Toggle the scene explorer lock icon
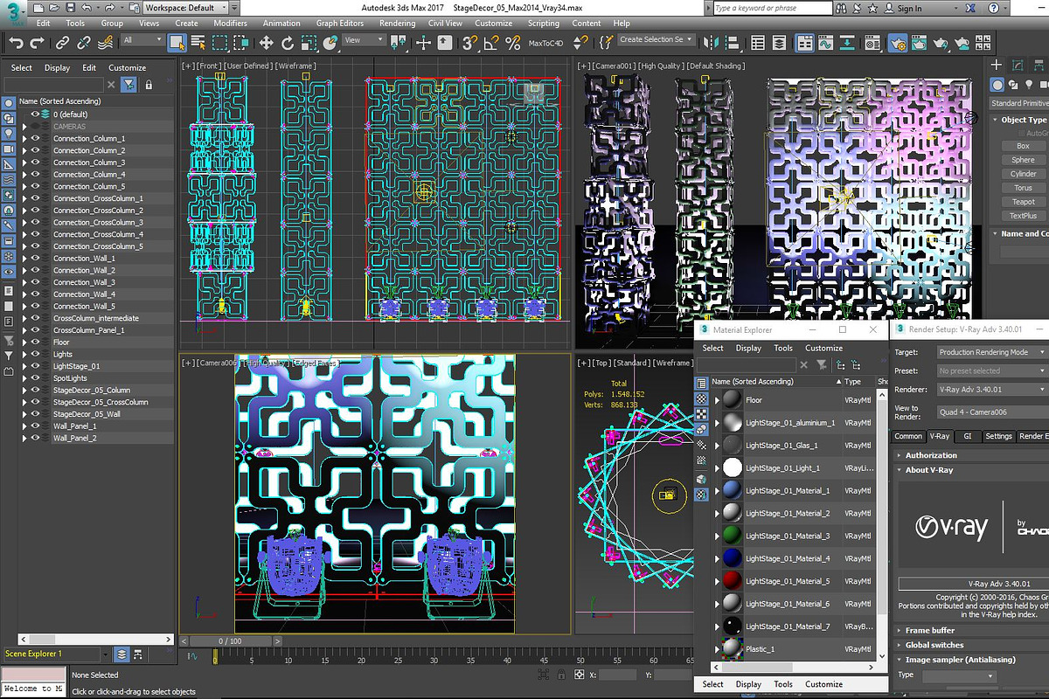The width and height of the screenshot is (1049, 699). 149,85
